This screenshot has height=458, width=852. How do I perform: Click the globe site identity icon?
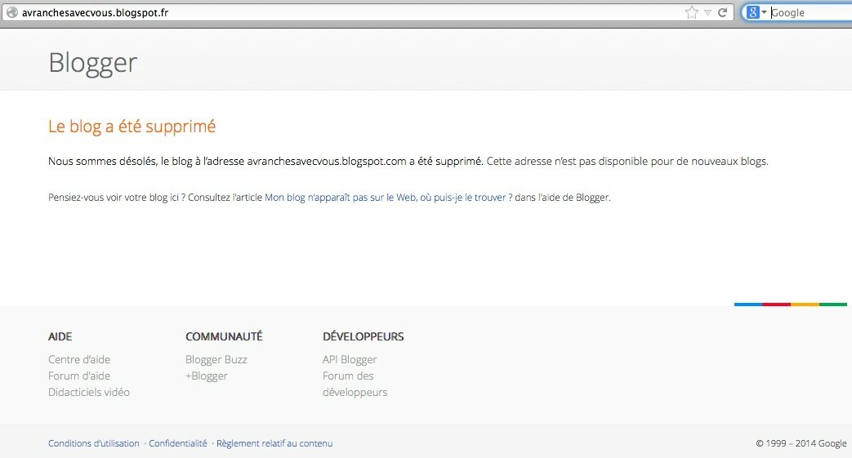click(12, 12)
